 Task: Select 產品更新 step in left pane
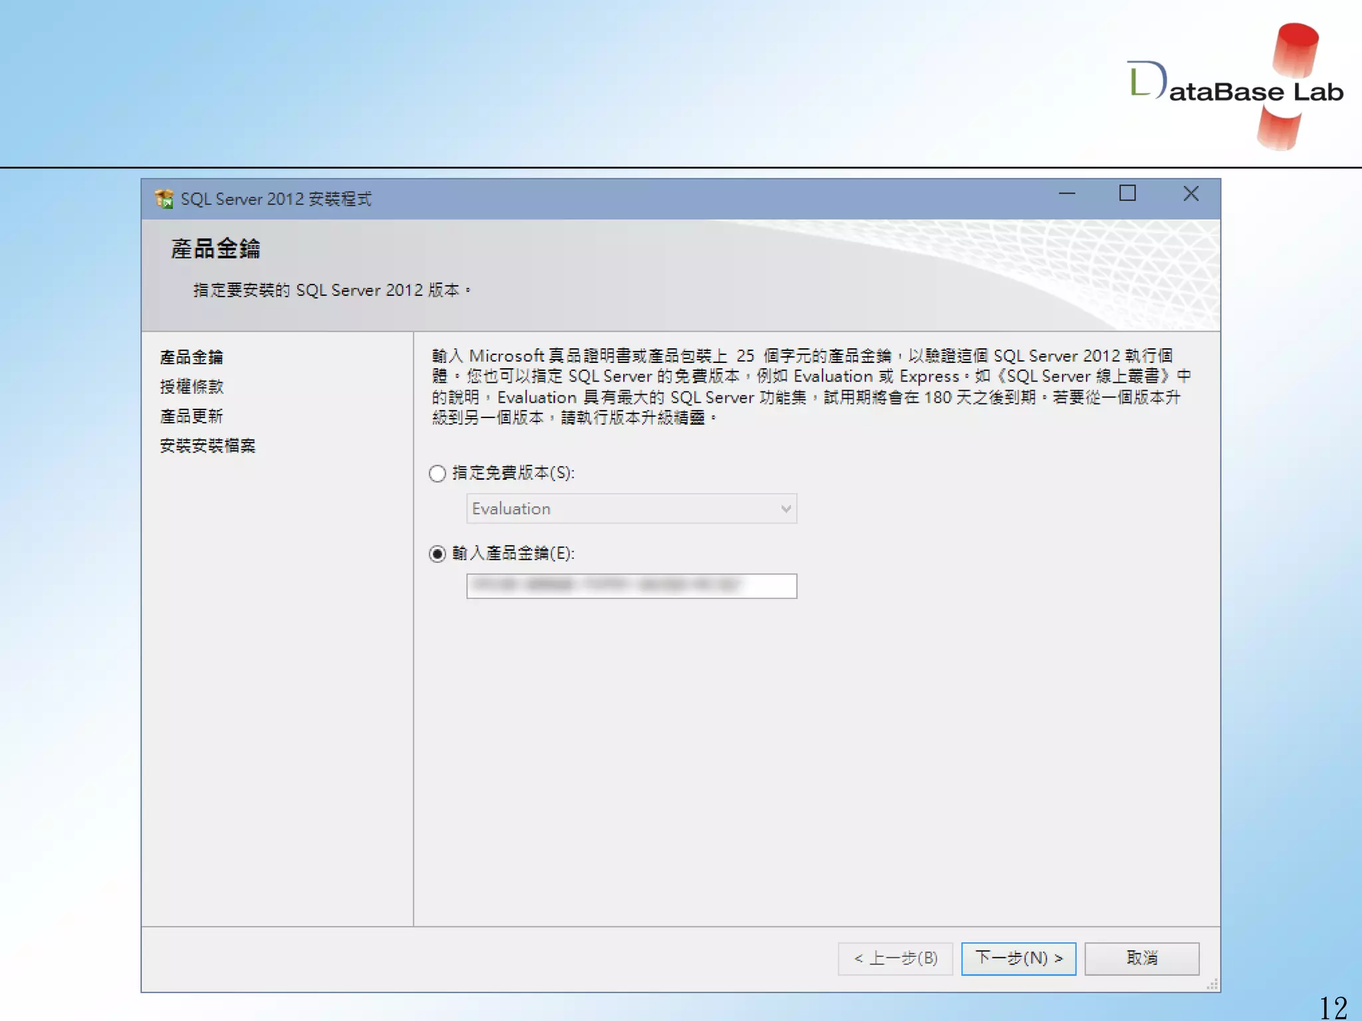(x=192, y=416)
